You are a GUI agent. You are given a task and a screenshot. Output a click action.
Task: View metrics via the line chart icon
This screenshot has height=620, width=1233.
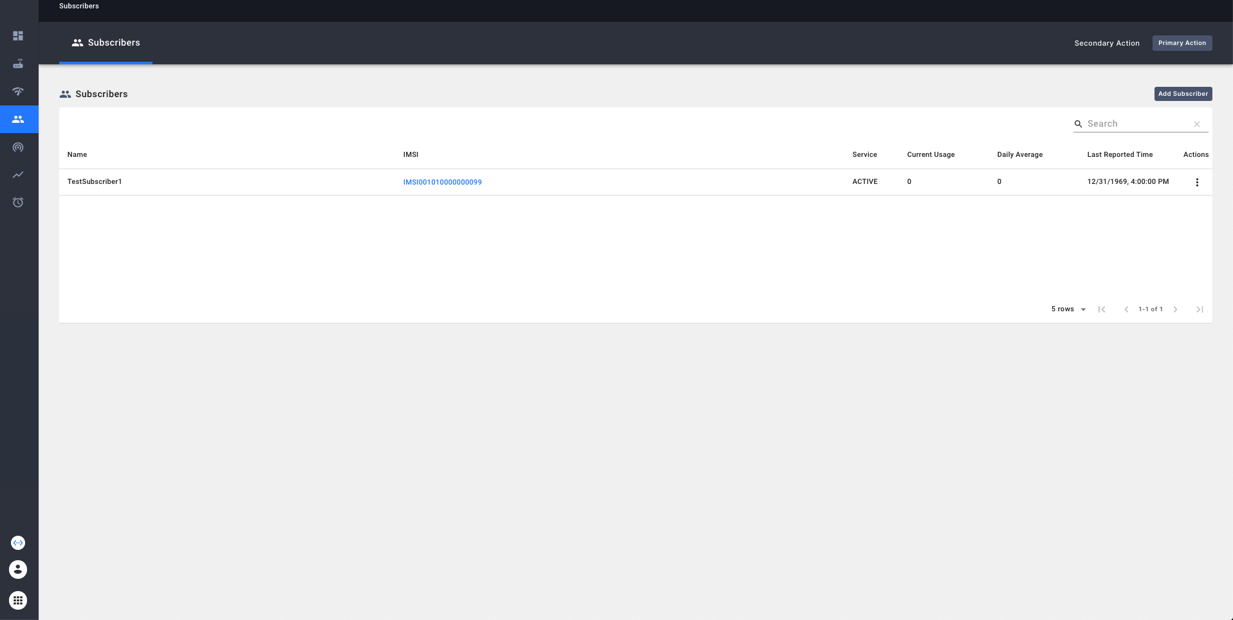[x=18, y=174]
